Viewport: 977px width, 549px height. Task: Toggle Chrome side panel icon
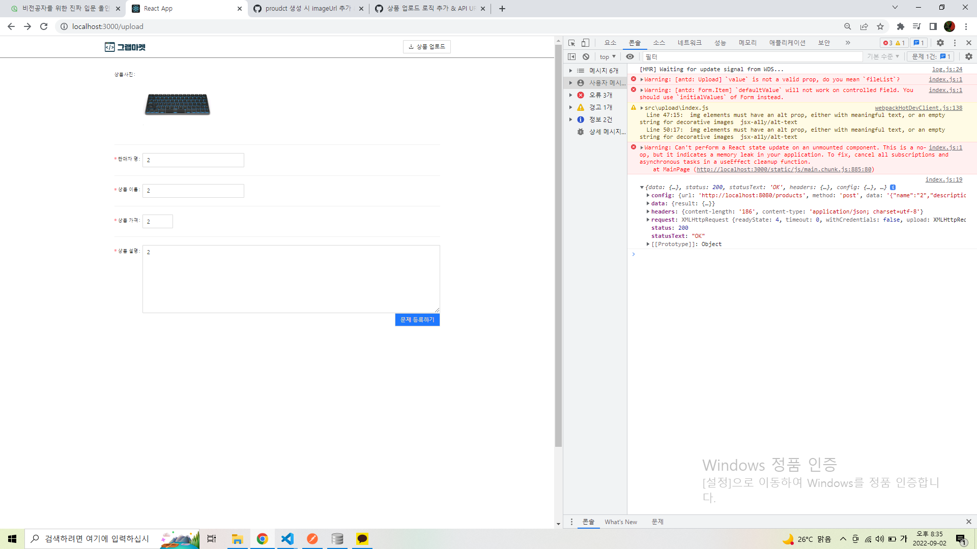click(933, 26)
